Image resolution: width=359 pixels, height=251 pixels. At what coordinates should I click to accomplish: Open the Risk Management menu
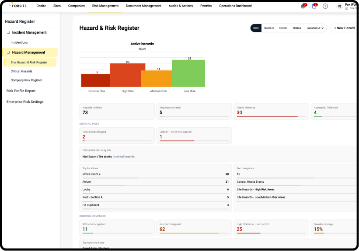coord(105,6)
